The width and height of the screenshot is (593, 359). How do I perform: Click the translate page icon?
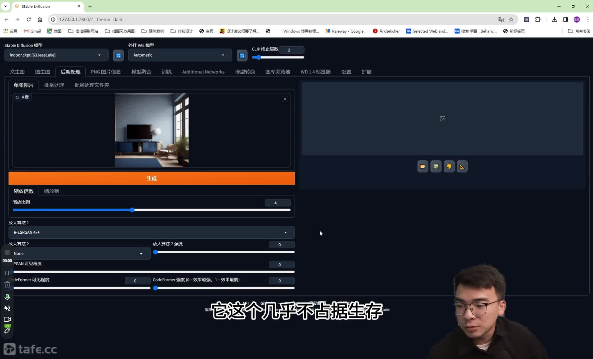(x=501, y=20)
